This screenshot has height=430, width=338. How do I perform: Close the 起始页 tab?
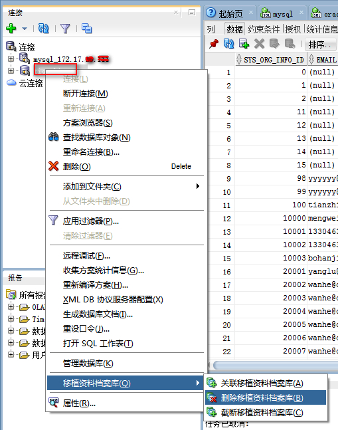[x=250, y=13]
